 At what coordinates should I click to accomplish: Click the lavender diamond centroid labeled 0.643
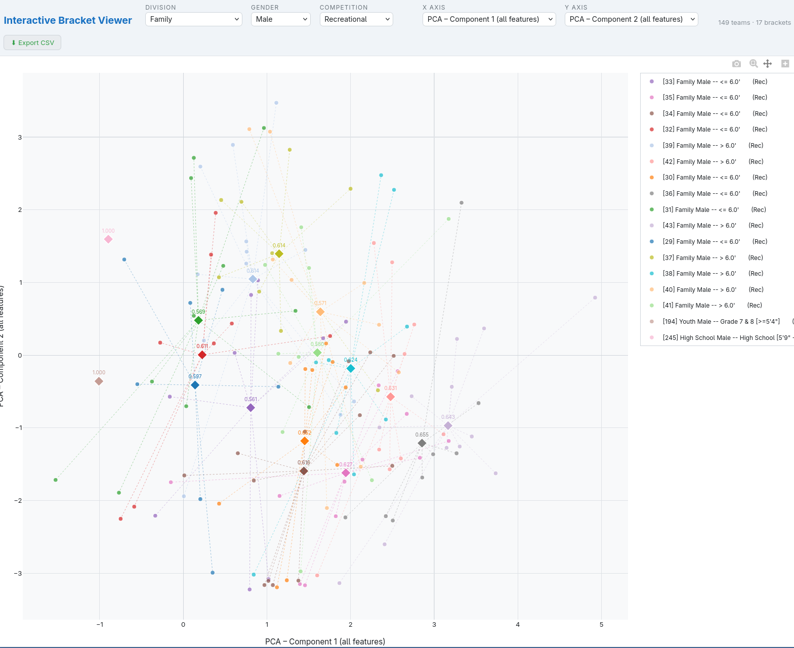448,426
